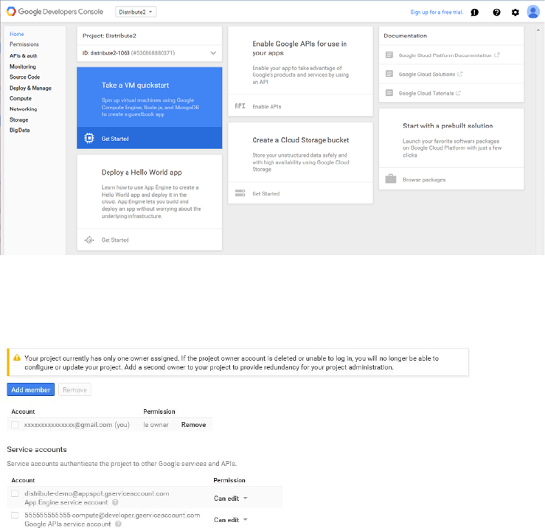Open the help question mark icon
The image size is (545, 531).
[496, 13]
